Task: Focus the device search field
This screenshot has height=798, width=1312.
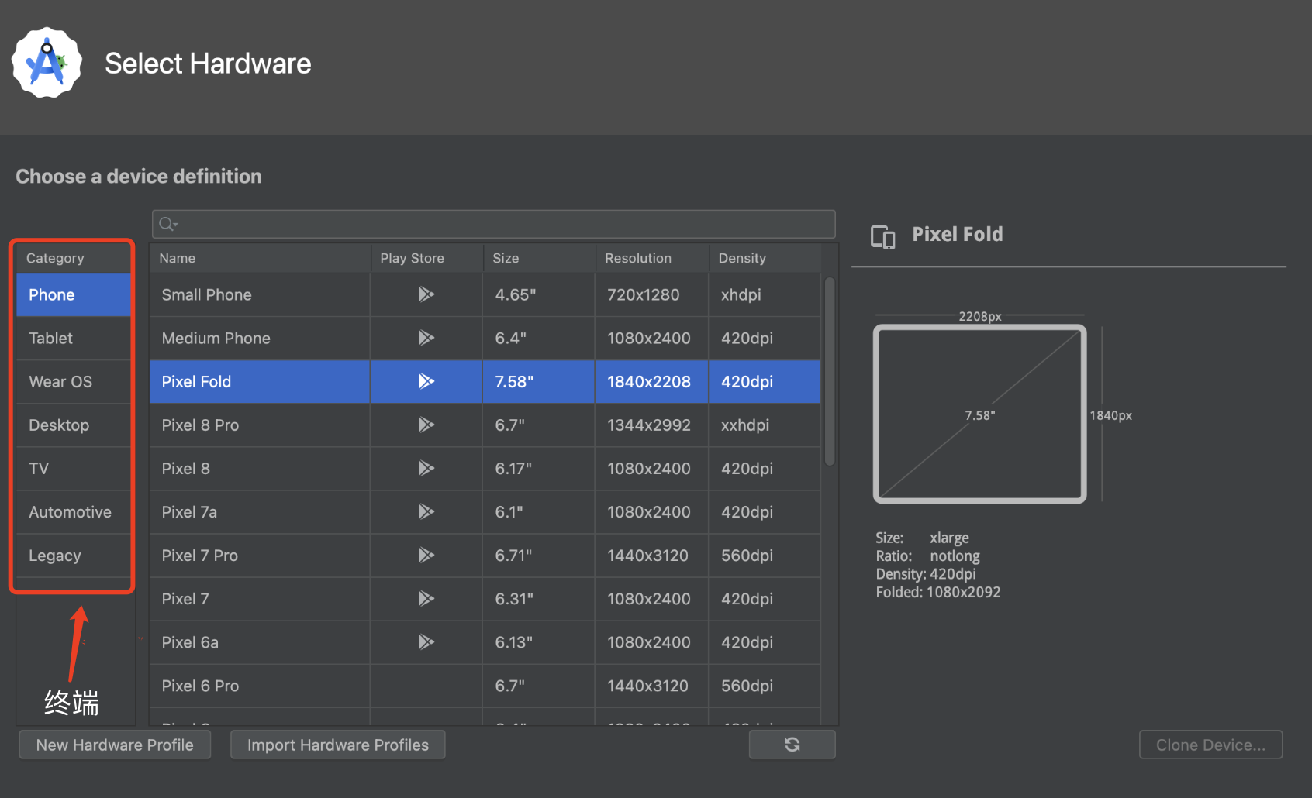Action: click(x=493, y=224)
